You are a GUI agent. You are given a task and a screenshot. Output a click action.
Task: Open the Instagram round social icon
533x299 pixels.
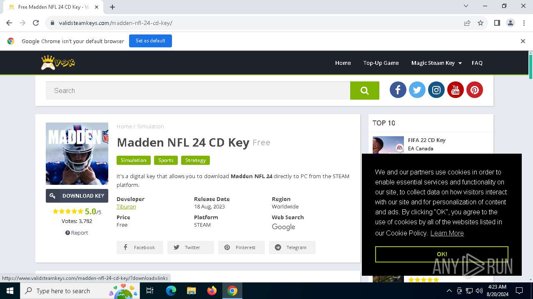tap(436, 90)
